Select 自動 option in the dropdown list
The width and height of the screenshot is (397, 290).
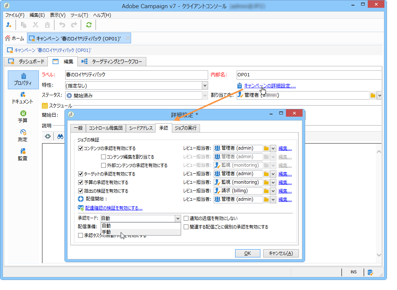pyautogui.click(x=141, y=226)
